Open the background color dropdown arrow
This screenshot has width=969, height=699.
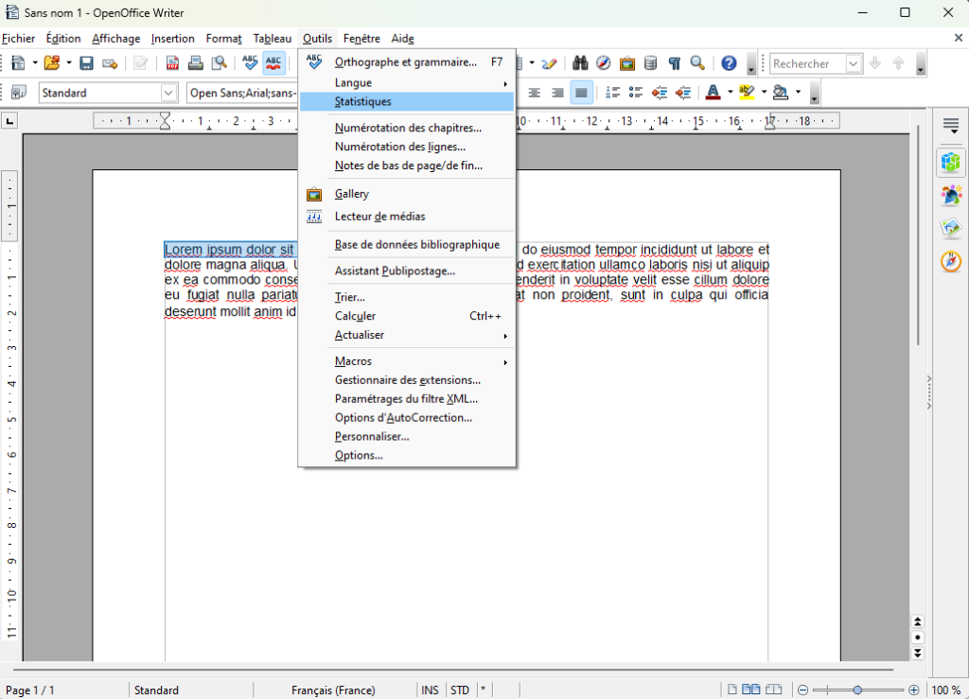[x=798, y=93]
